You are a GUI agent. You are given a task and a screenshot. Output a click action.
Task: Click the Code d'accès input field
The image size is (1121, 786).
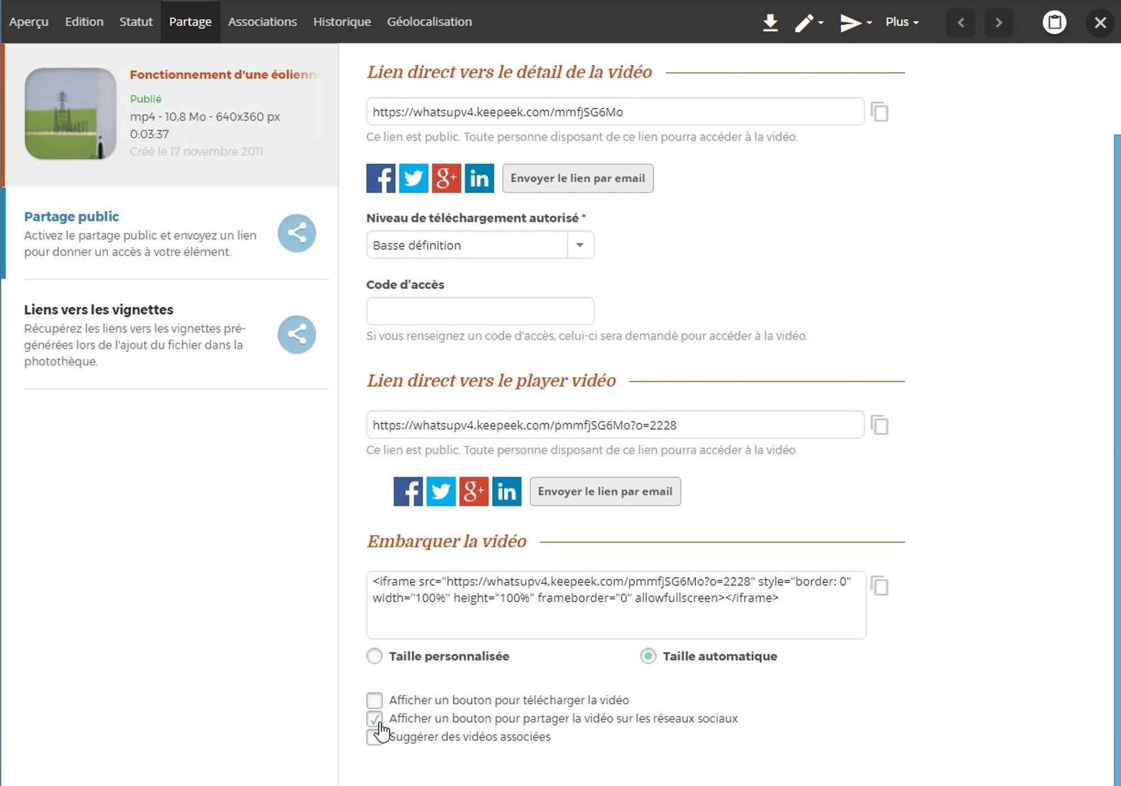click(480, 311)
